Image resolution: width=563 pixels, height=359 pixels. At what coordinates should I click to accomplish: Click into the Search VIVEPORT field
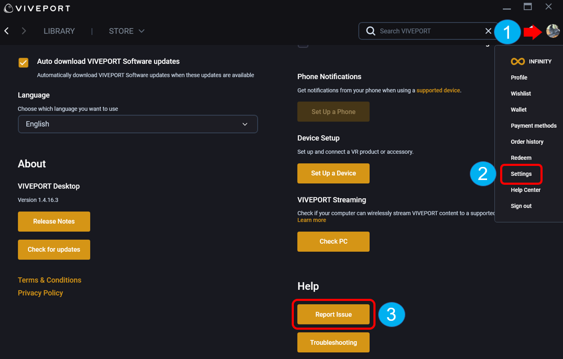click(427, 31)
